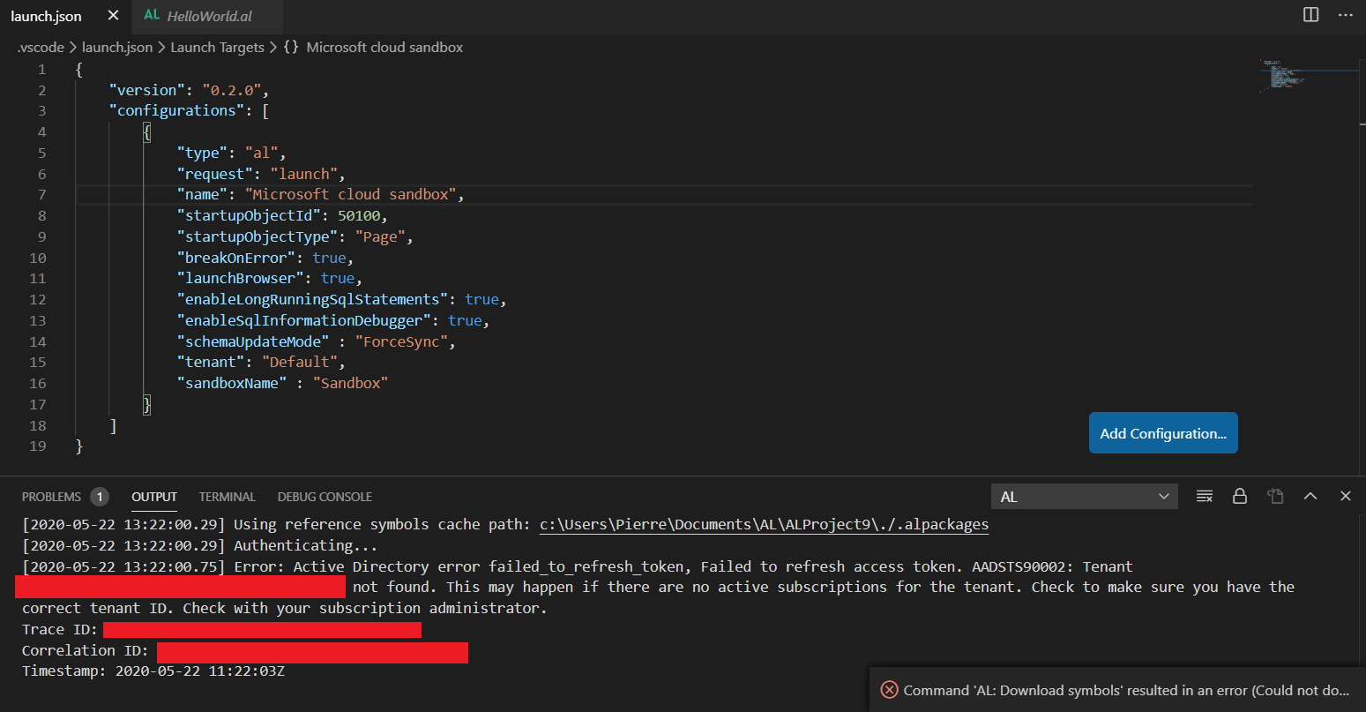Click the "tenant" key
The height and width of the screenshot is (712, 1366).
click(211, 363)
